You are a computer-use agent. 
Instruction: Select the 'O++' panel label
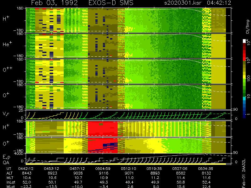pyautogui.click(x=8, y=69)
